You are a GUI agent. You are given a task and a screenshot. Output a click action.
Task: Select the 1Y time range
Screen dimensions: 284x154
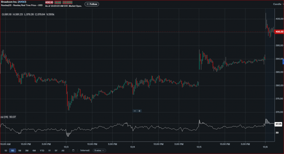click(x=49, y=150)
